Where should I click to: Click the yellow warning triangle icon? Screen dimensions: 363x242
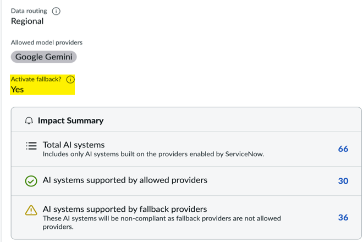(31, 210)
